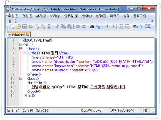
Task: Select the index.html document tab
Action: click(x=19, y=34)
